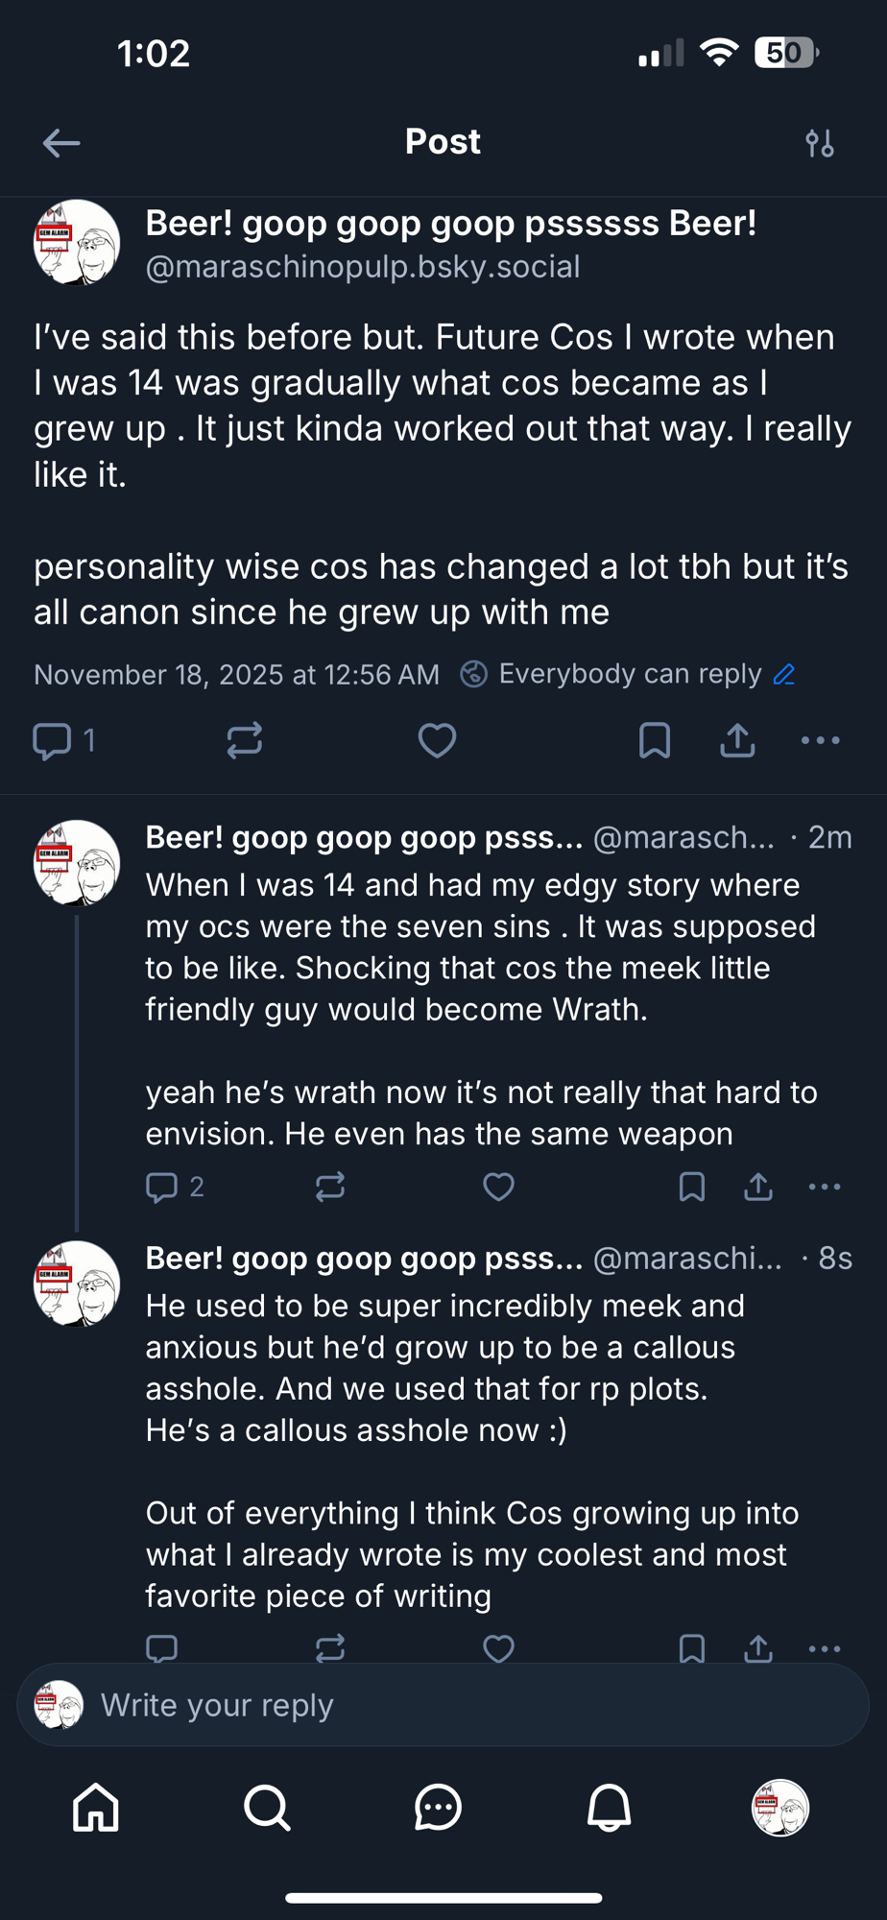Screen dimensions: 887x1920
Task: Bookmark the main post
Action: coord(654,740)
